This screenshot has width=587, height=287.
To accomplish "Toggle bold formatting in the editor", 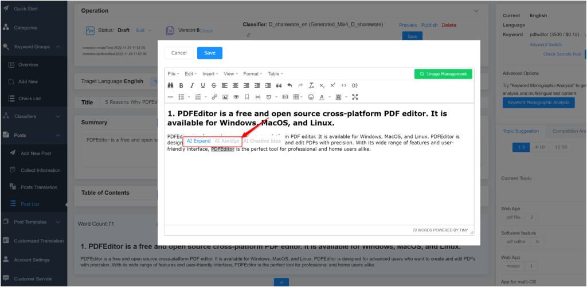I will coord(181,85).
